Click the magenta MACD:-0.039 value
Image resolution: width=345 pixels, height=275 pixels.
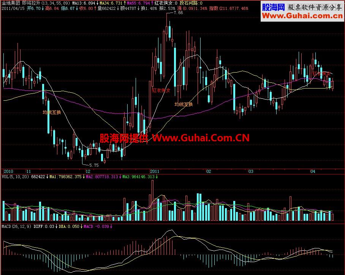point(97,226)
